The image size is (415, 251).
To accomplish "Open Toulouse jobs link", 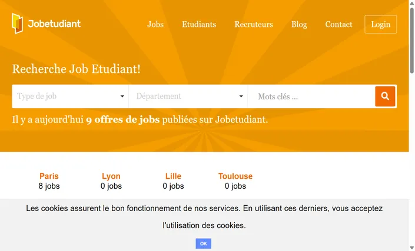I will [x=235, y=176].
